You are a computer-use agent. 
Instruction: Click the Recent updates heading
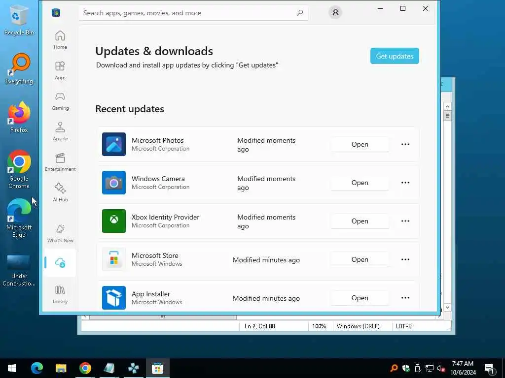coord(130,109)
